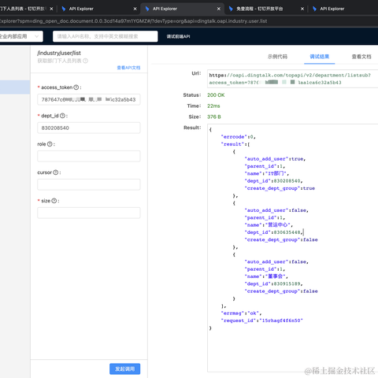The height and width of the screenshot is (378, 378).
Task: Click help icon next to size
Action: click(x=54, y=201)
